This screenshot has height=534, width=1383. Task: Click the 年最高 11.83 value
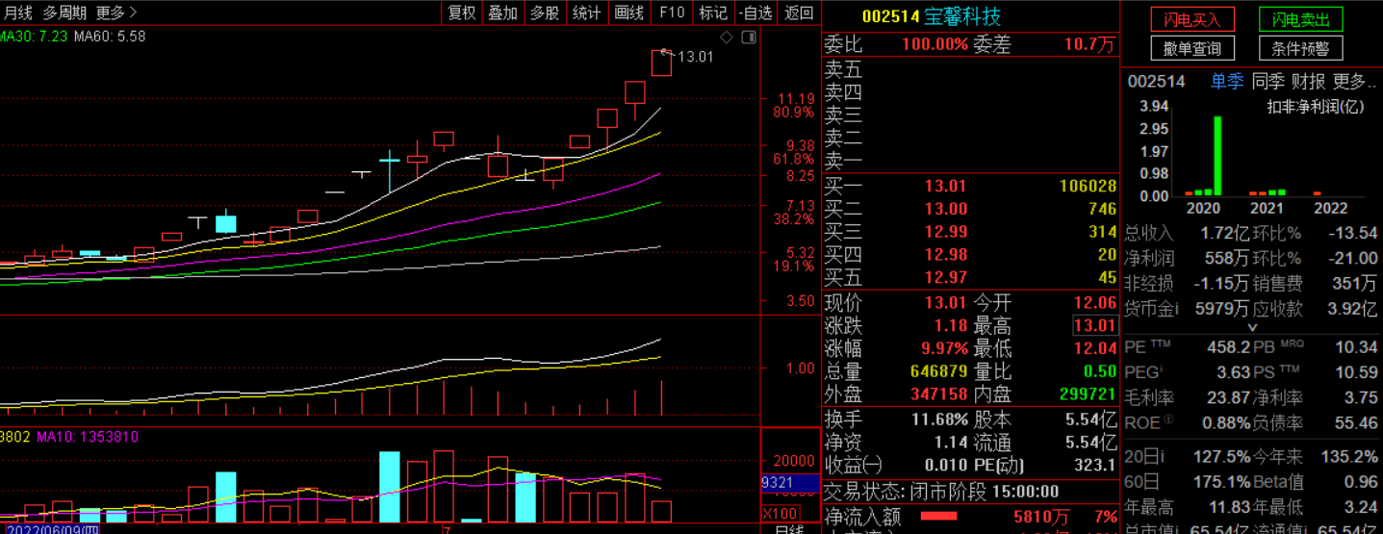[1231, 507]
